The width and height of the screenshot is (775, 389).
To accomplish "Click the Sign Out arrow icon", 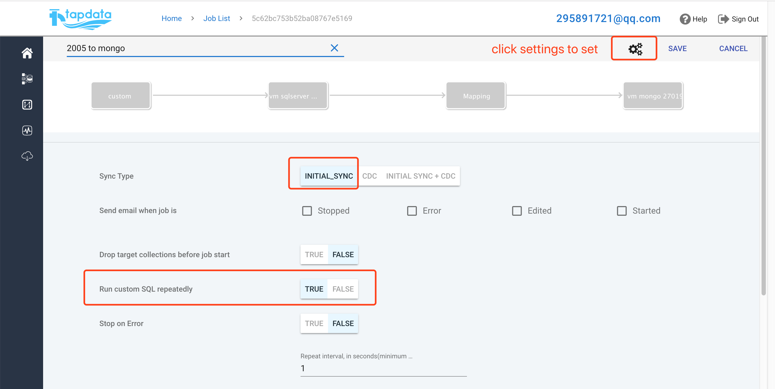I will [723, 19].
